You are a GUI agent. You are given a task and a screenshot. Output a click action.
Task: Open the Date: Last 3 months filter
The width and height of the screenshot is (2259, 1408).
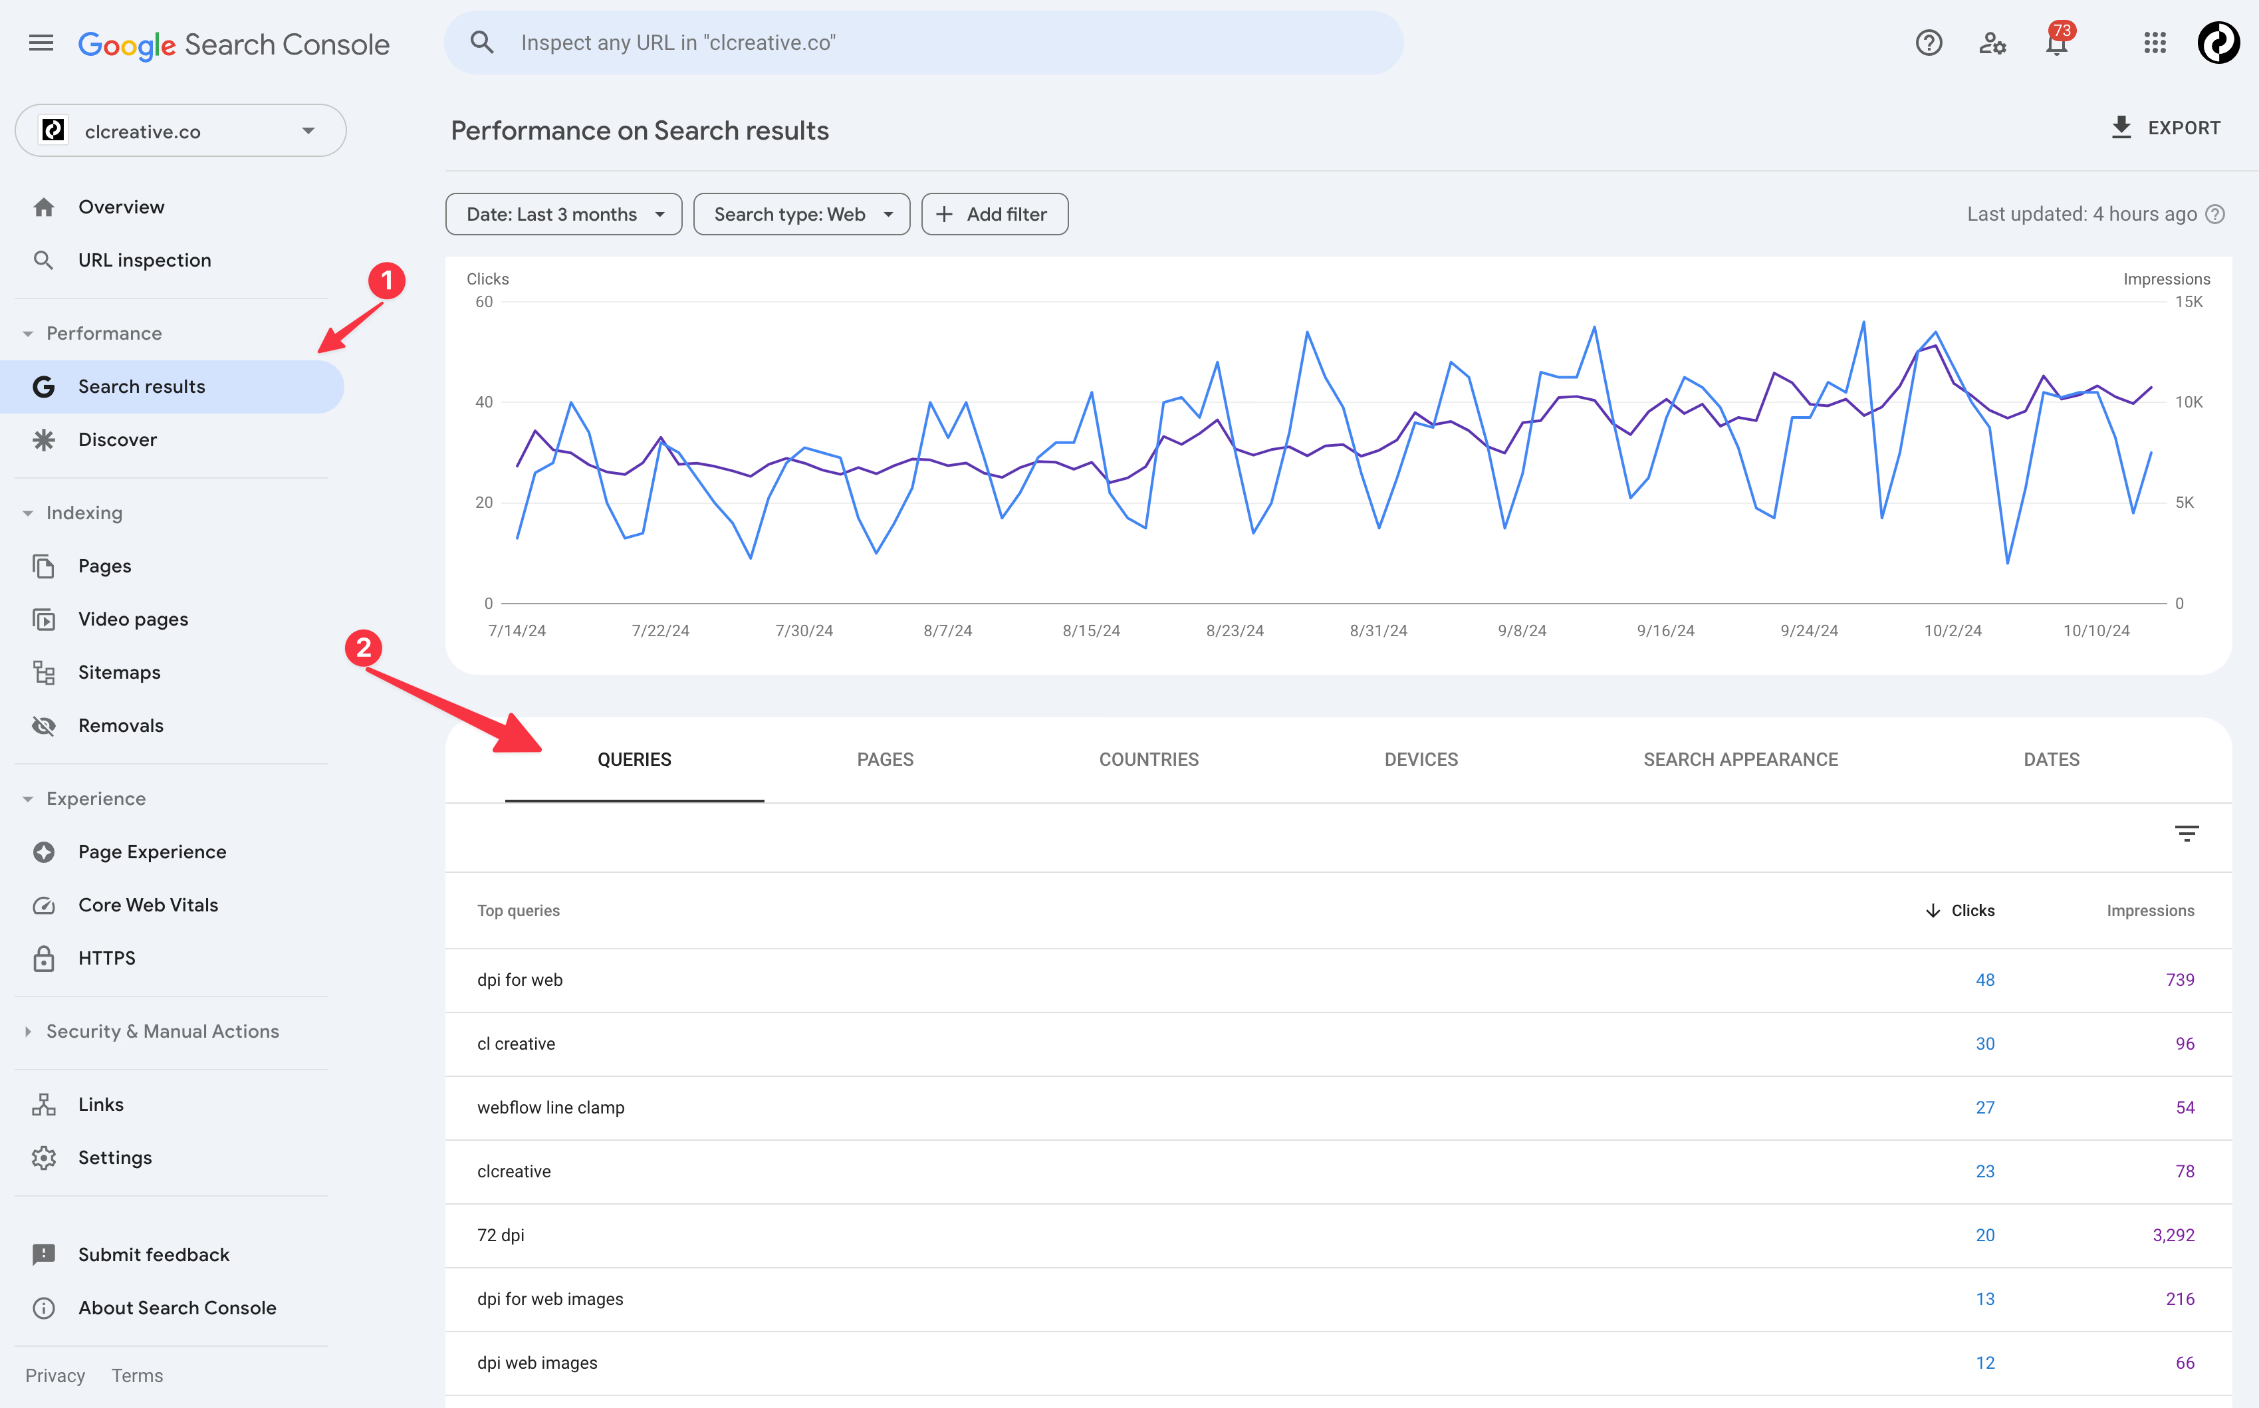click(563, 214)
